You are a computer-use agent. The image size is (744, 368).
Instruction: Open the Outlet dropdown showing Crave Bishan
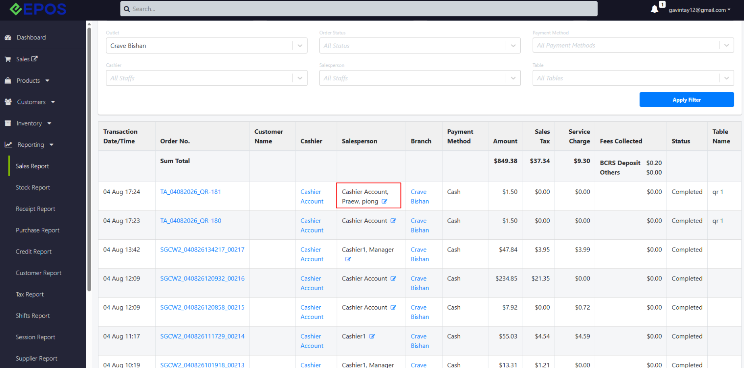[x=206, y=46]
